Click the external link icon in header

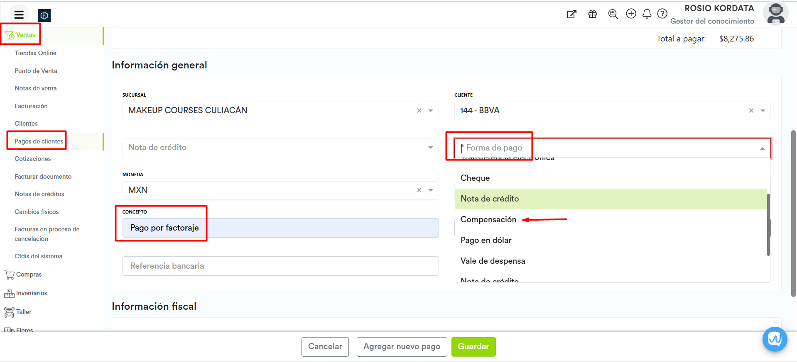tap(571, 15)
